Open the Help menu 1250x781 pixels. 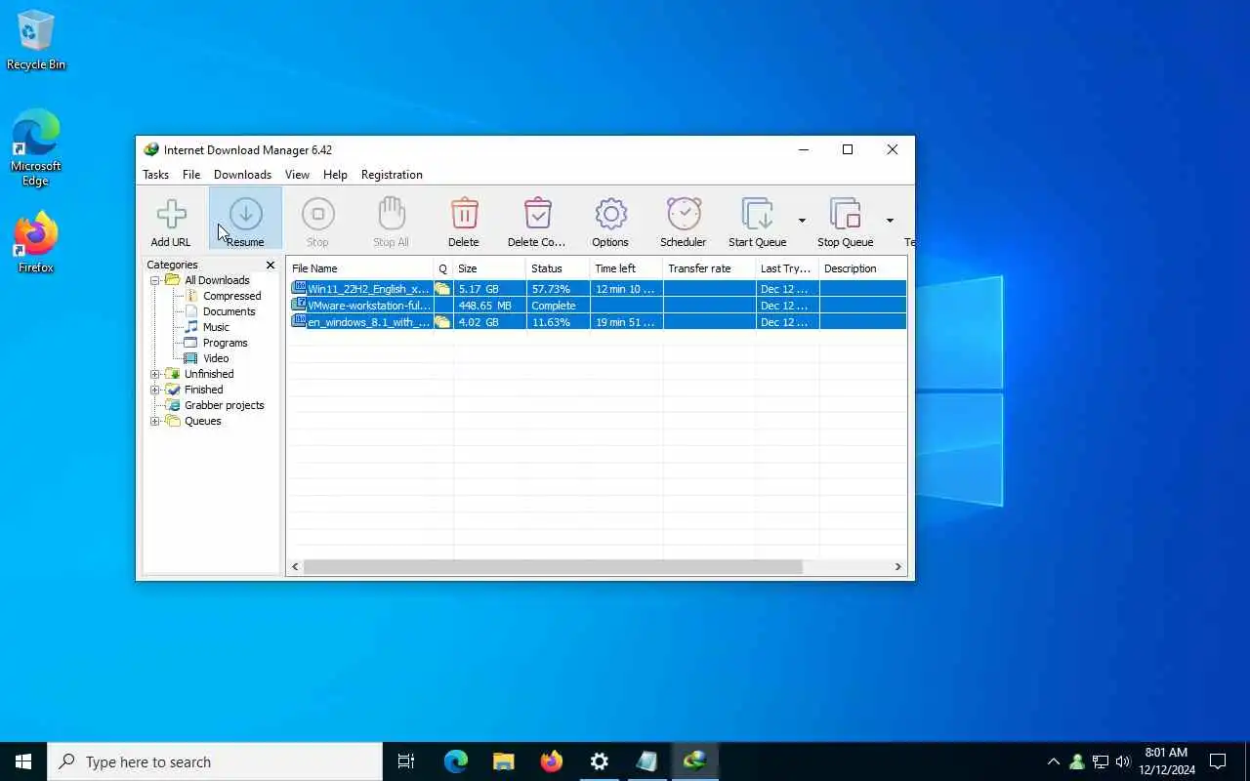[335, 175]
